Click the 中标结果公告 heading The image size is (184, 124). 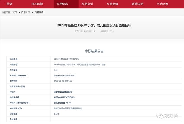(94, 51)
